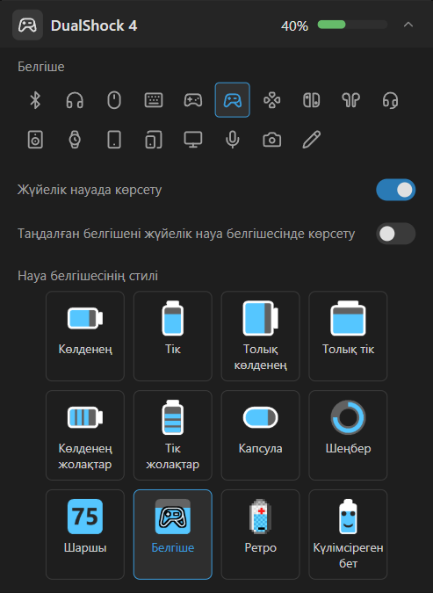Choose the camera icon
The height and width of the screenshot is (593, 433).
point(272,140)
